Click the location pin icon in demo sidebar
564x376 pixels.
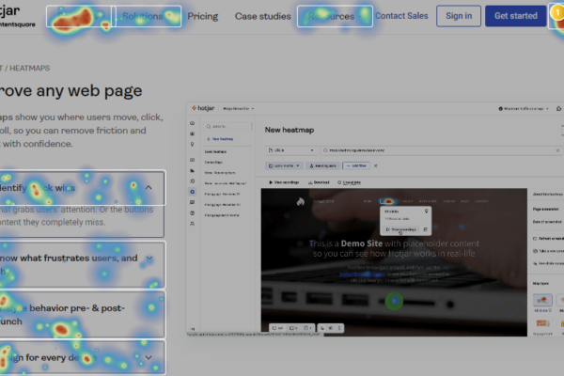[x=192, y=144]
